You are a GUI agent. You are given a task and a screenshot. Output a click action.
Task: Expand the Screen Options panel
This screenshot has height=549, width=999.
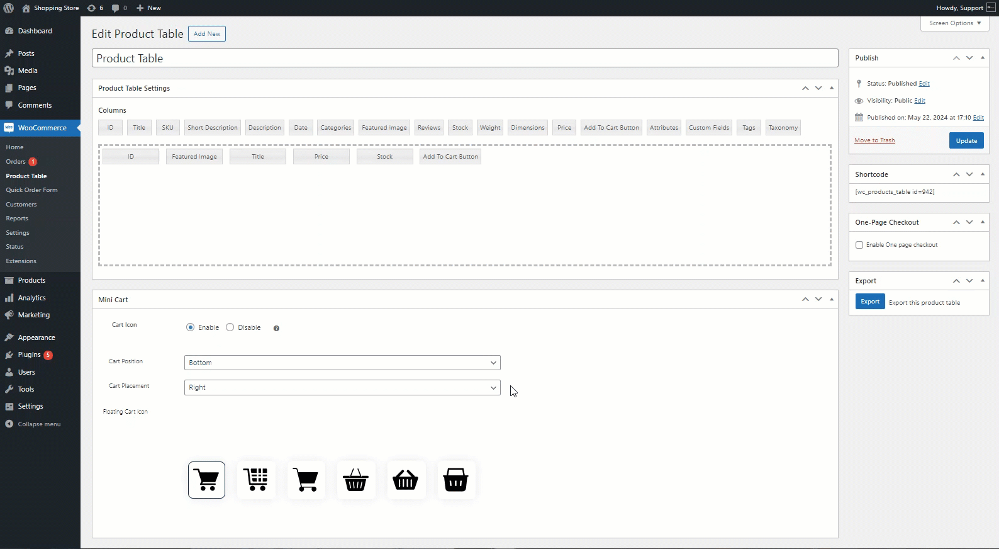pos(955,23)
